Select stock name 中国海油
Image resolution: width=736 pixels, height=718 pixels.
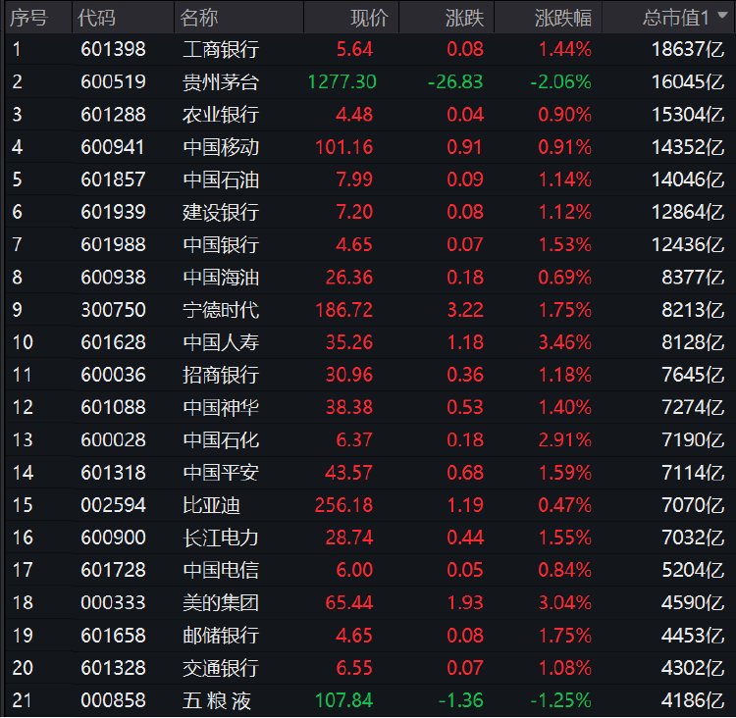coord(221,278)
